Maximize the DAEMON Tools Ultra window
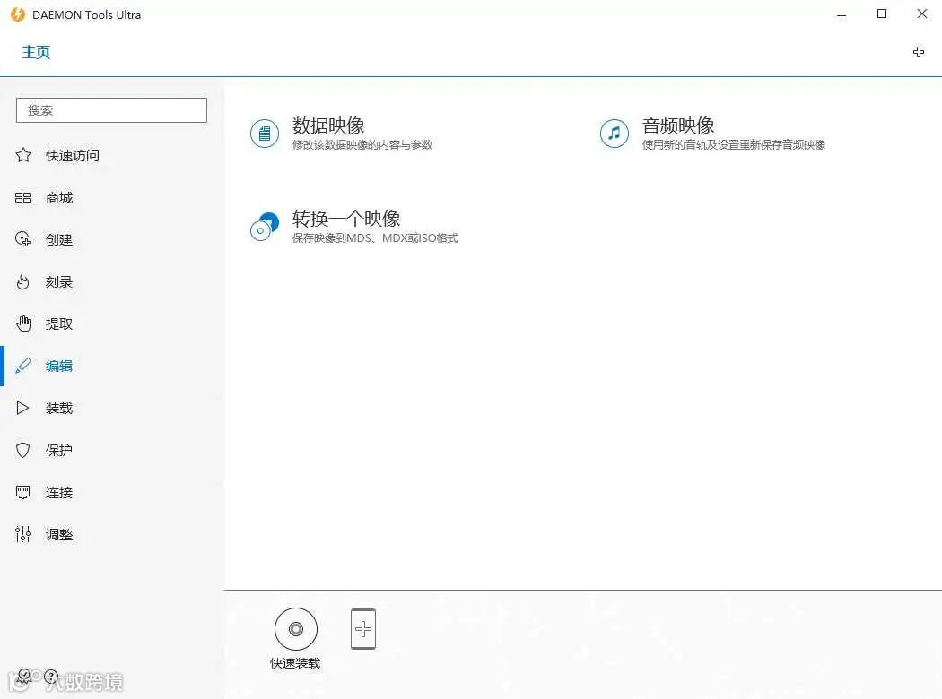The height and width of the screenshot is (699, 942). [x=882, y=13]
